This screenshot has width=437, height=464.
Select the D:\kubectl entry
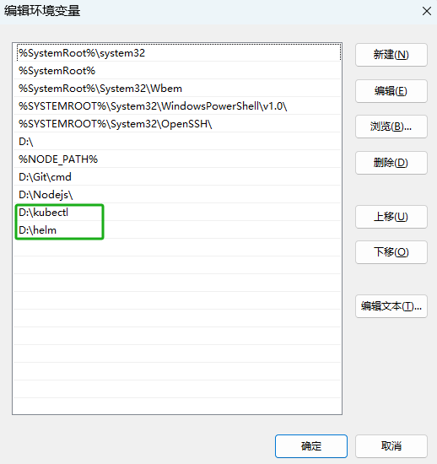click(x=177, y=213)
